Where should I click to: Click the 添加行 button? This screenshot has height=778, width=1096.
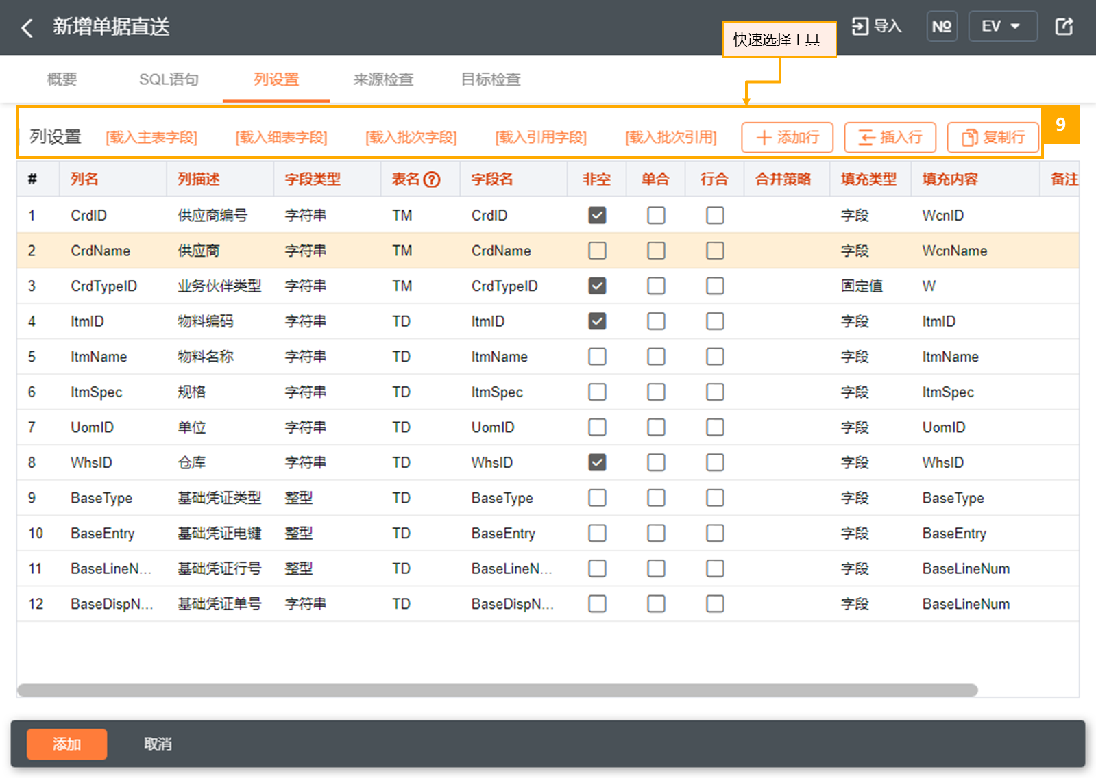click(788, 138)
